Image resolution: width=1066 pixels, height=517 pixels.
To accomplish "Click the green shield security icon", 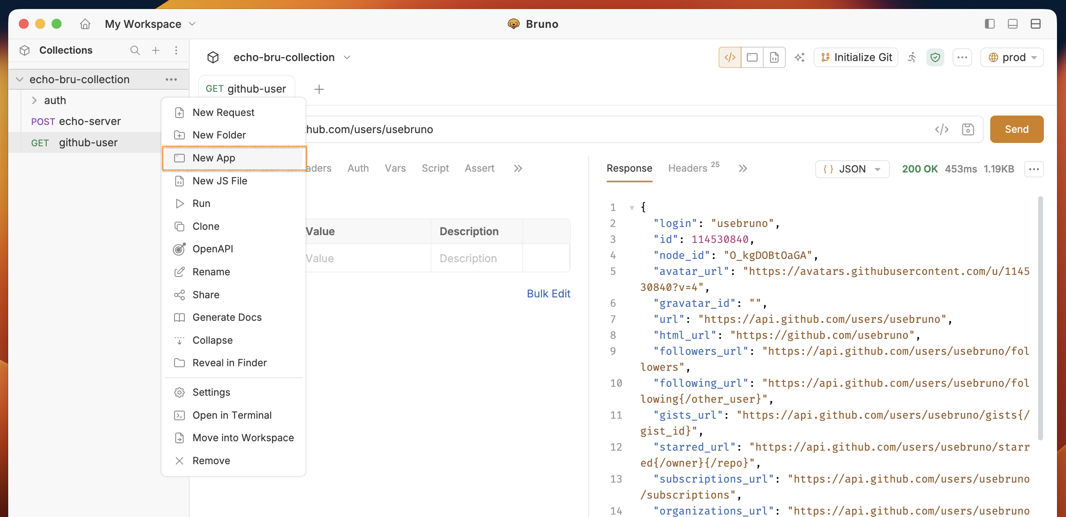I will [x=935, y=57].
